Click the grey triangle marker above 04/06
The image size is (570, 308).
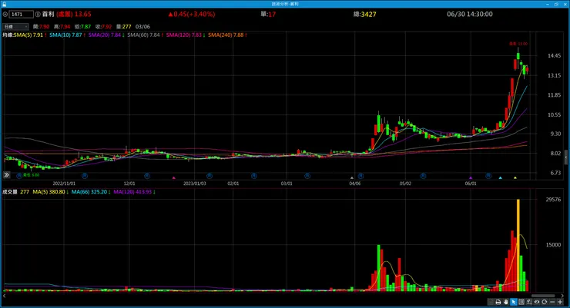pyautogui.click(x=351, y=178)
